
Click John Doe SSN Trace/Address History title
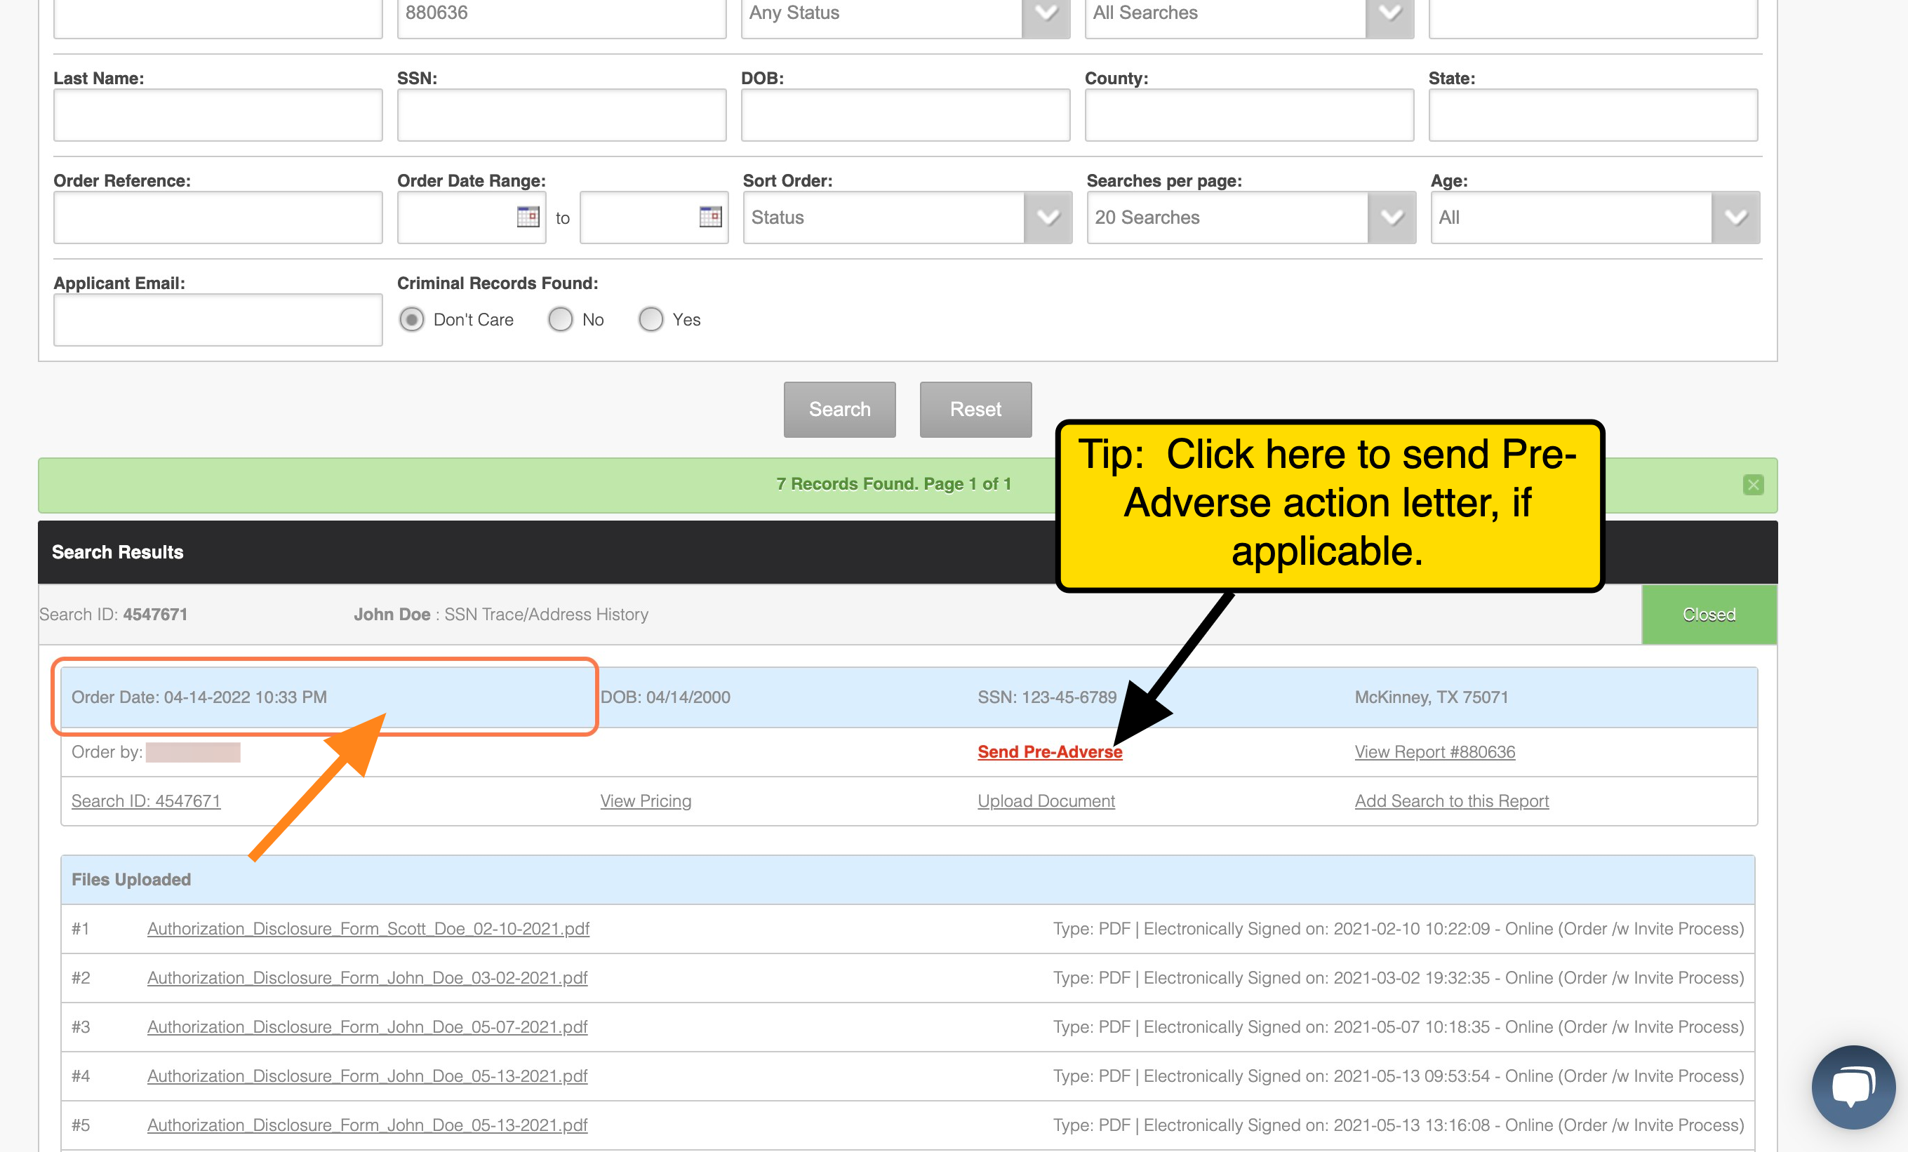click(501, 615)
